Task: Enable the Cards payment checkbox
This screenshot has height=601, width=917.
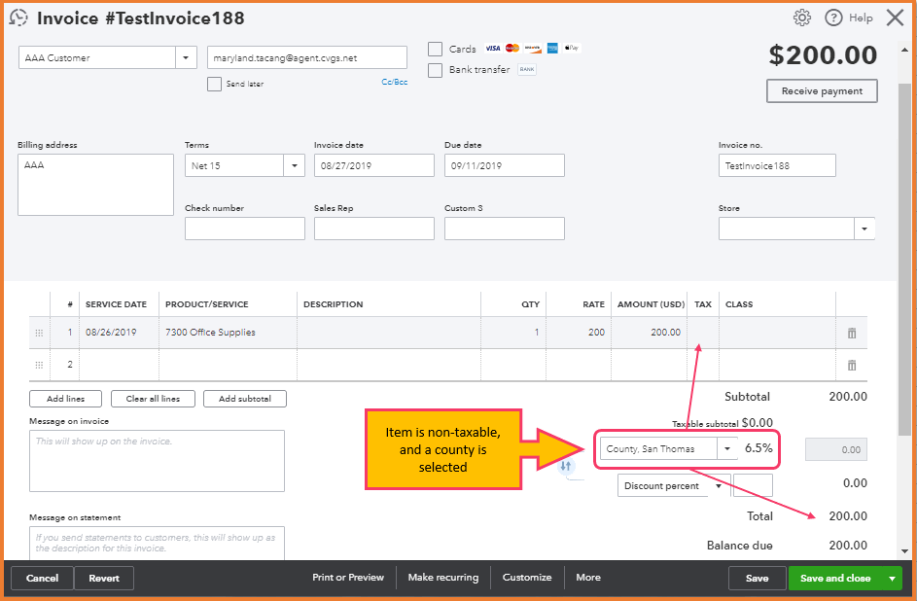Action: point(435,49)
